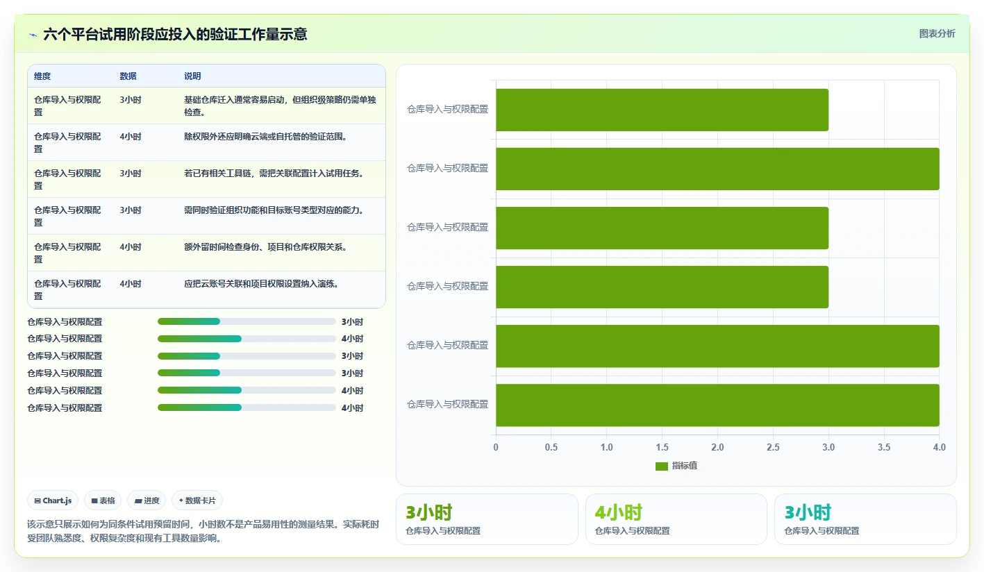The width and height of the screenshot is (984, 572).
Task: Click the x-axis tick label 0.5
Action: coord(551,448)
